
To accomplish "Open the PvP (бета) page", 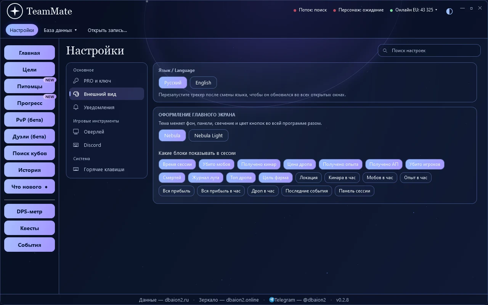I will click(29, 120).
